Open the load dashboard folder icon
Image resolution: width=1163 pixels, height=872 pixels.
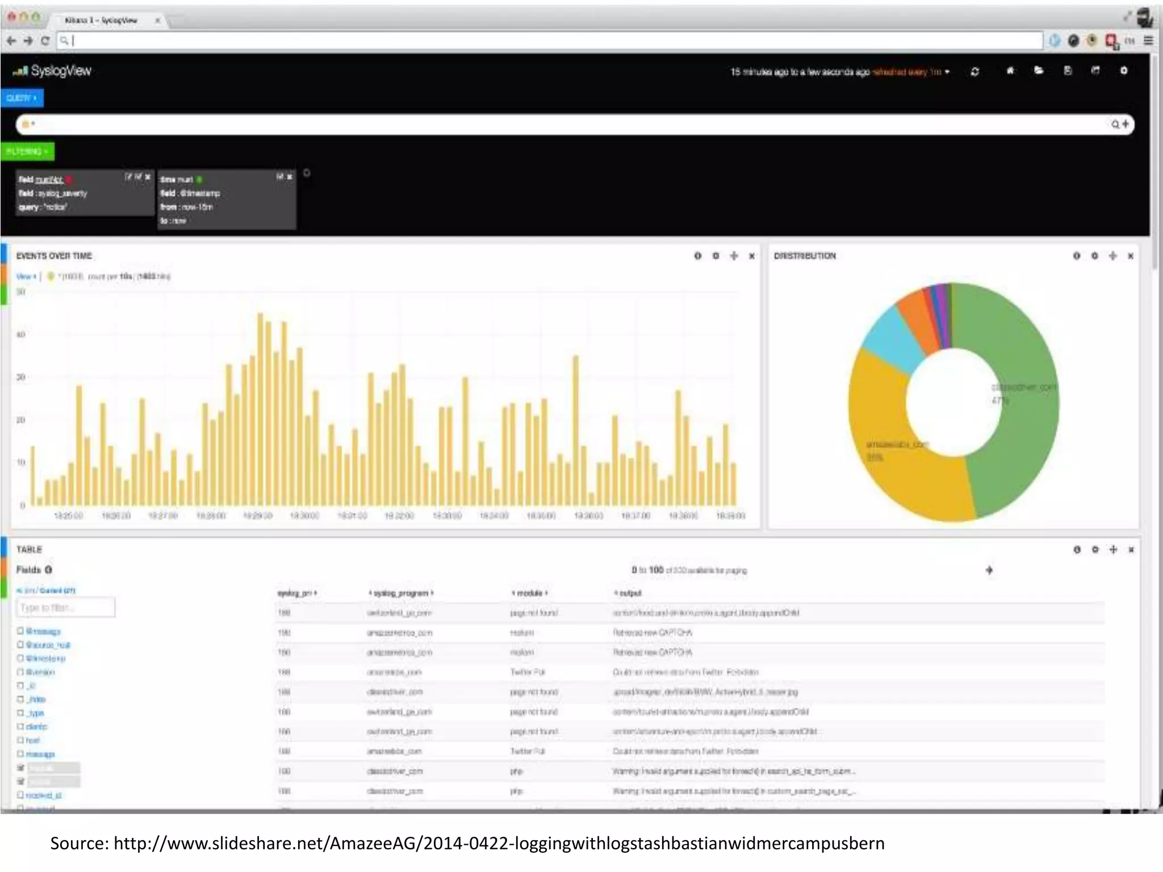point(1039,71)
